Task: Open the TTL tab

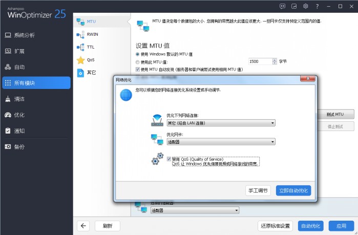Action: point(90,47)
